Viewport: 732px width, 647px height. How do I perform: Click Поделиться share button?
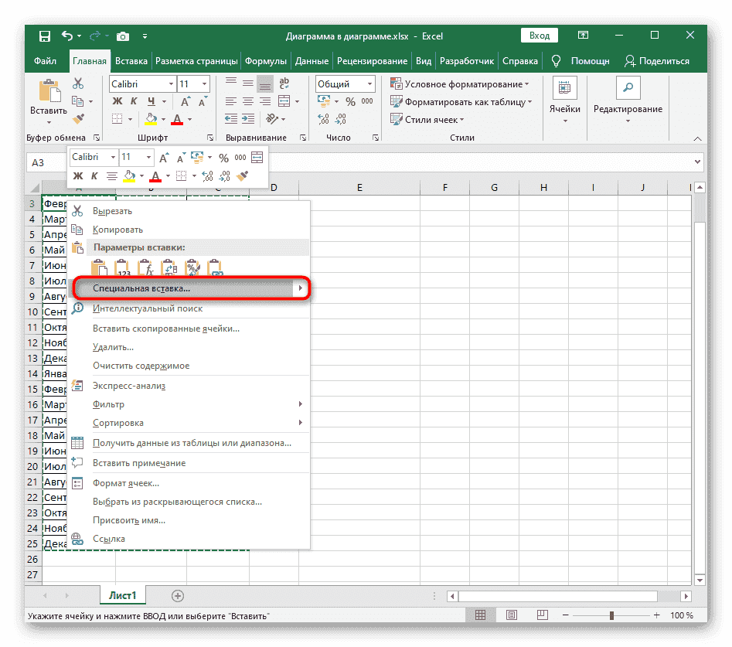click(x=656, y=61)
